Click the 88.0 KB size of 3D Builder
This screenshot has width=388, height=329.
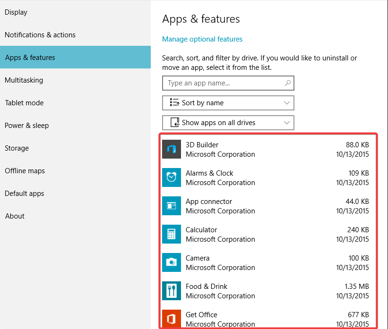(357, 144)
